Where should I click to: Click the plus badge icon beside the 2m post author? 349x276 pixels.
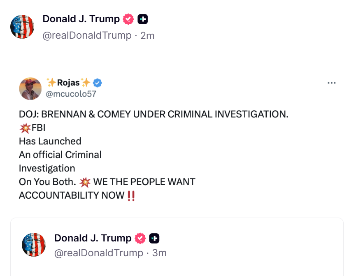[142, 19]
